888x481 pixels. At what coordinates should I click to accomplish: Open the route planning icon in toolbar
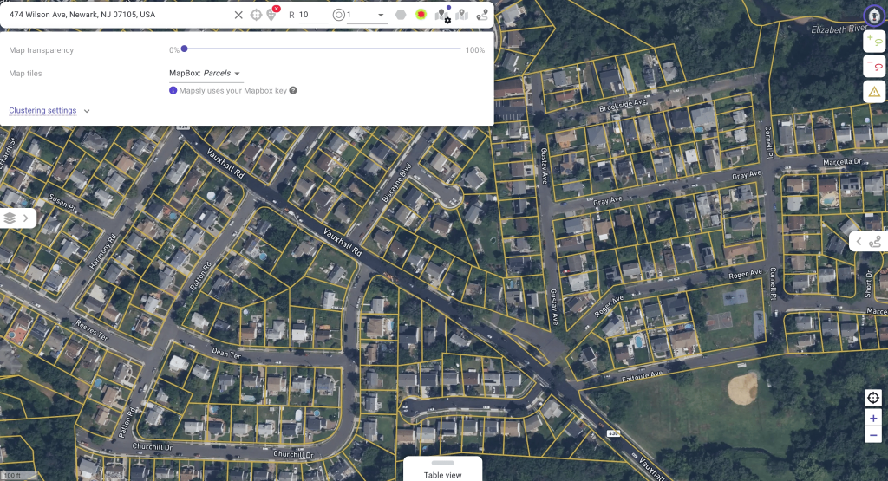click(482, 15)
